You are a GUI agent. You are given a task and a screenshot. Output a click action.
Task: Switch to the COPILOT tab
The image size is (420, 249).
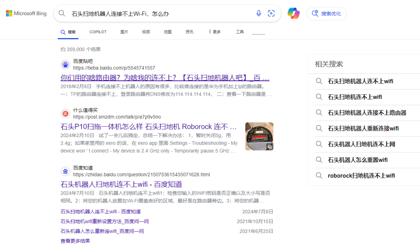point(98,32)
